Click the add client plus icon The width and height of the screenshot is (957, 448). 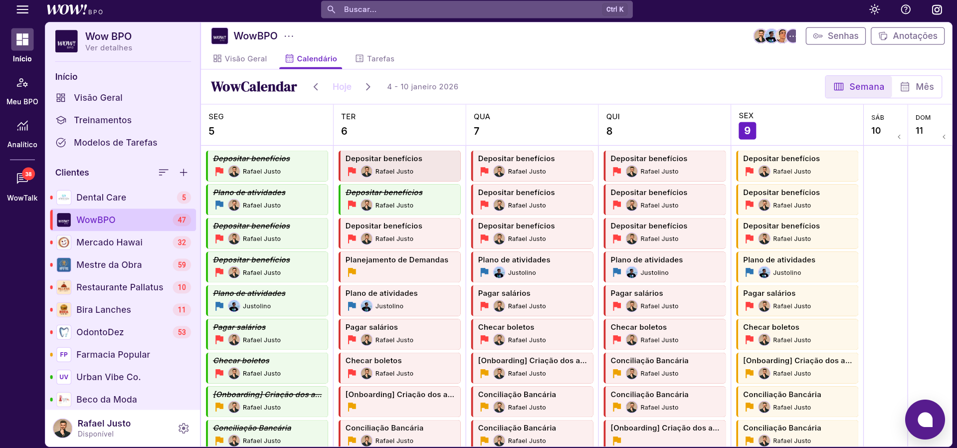(184, 173)
